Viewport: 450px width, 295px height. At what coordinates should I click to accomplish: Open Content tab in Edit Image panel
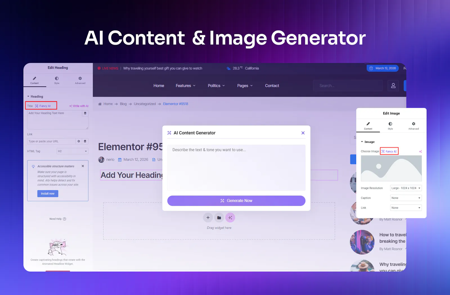(x=368, y=126)
